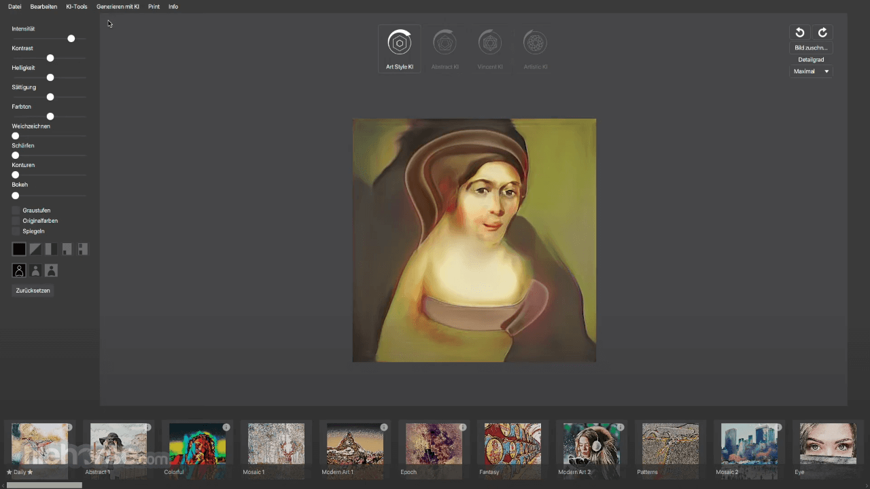Select the vertical half-split mask icon
The width and height of the screenshot is (870, 489).
[x=51, y=249]
